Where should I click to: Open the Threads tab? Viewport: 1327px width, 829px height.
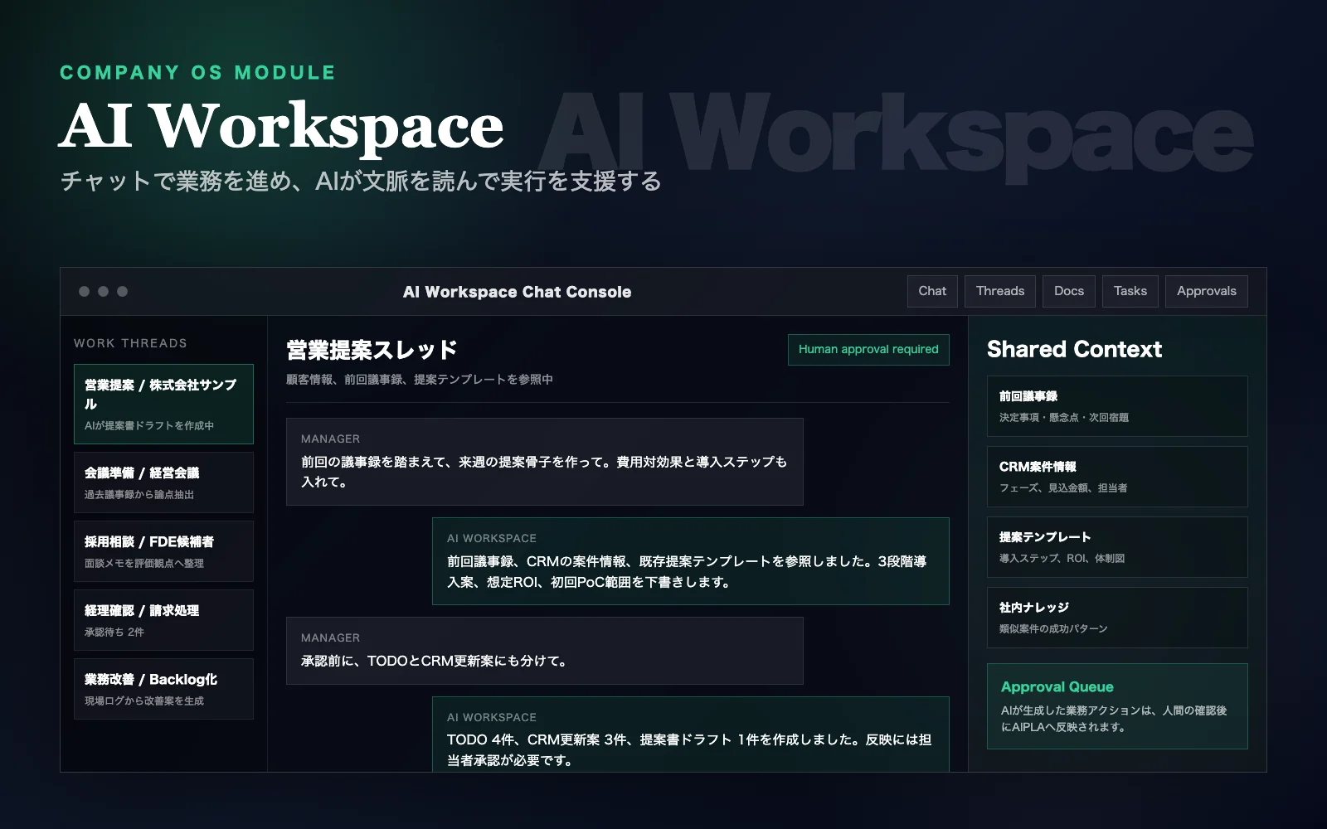(999, 291)
